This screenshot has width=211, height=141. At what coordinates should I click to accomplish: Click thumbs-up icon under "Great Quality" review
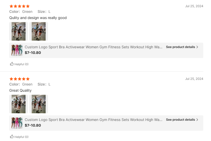coord(12,137)
